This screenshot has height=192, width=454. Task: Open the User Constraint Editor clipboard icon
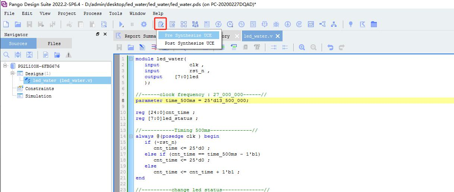(x=161, y=24)
